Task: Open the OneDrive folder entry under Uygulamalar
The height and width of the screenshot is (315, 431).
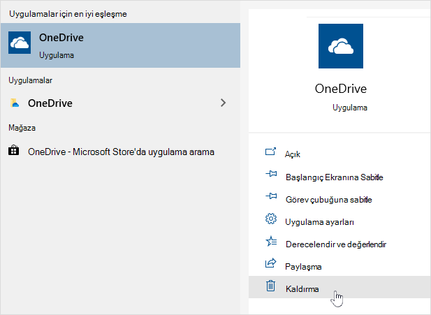Action: [x=120, y=103]
